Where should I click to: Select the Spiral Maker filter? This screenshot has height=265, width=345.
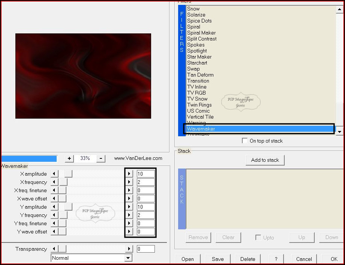tap(201, 33)
